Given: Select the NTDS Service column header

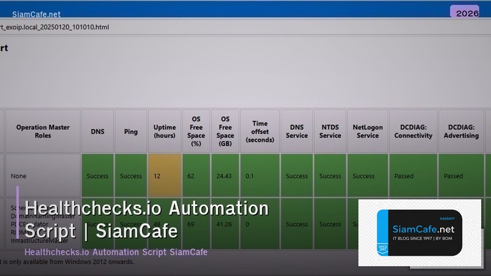Looking at the screenshot, I should [330, 131].
